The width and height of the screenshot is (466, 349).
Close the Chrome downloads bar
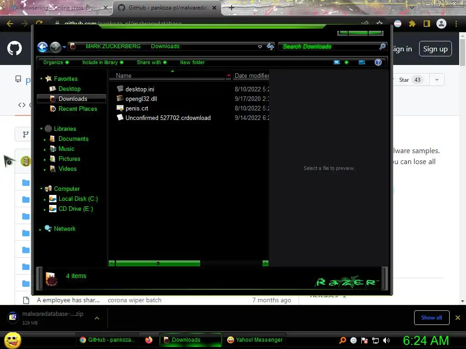tap(458, 318)
